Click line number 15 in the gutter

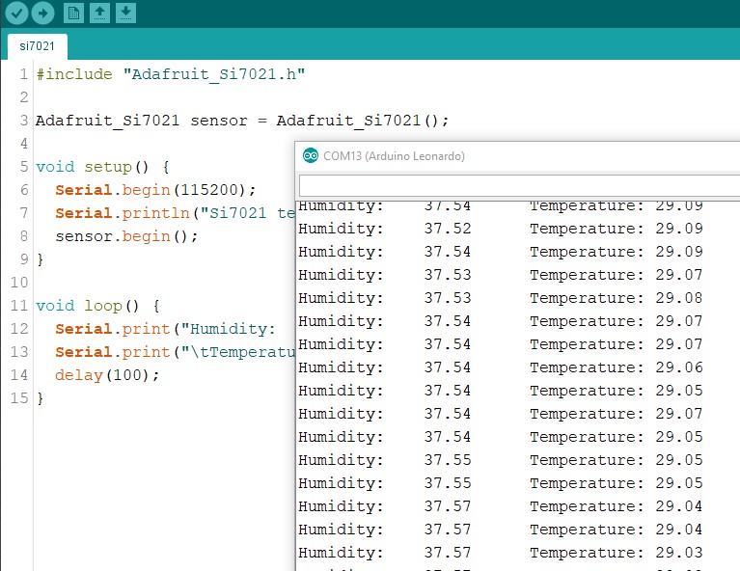coord(19,397)
